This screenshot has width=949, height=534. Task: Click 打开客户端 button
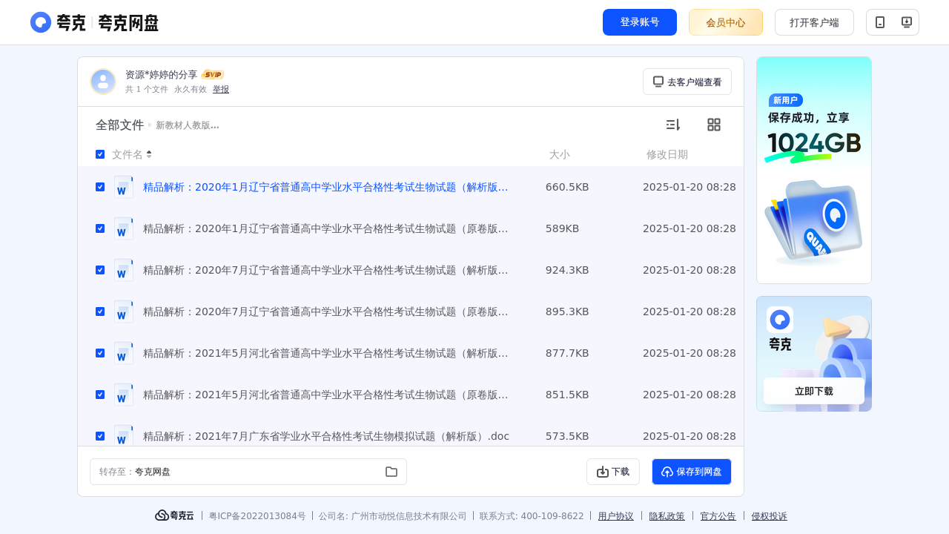(814, 22)
